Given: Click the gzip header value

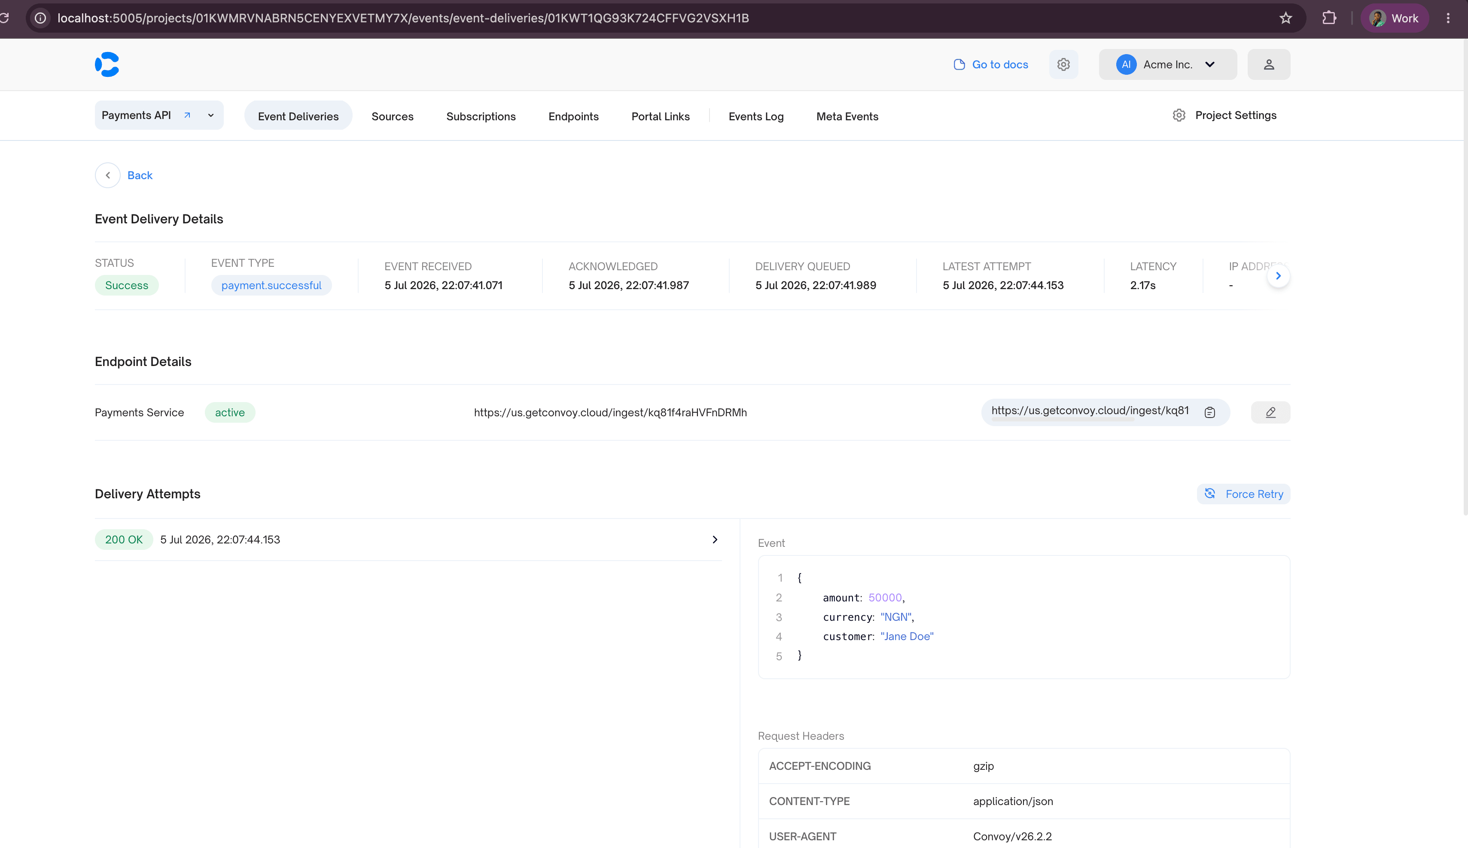Looking at the screenshot, I should [983, 766].
